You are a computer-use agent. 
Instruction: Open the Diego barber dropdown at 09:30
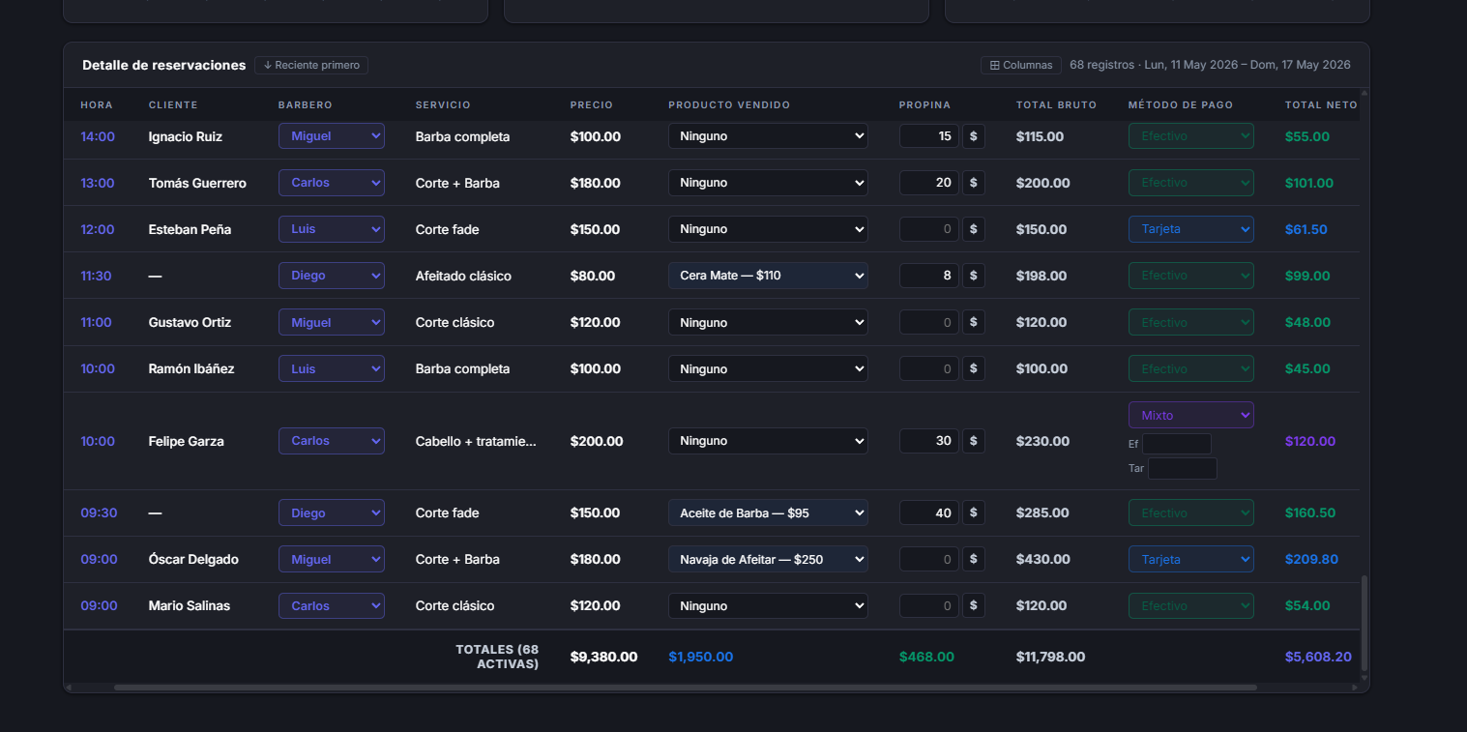pos(332,512)
